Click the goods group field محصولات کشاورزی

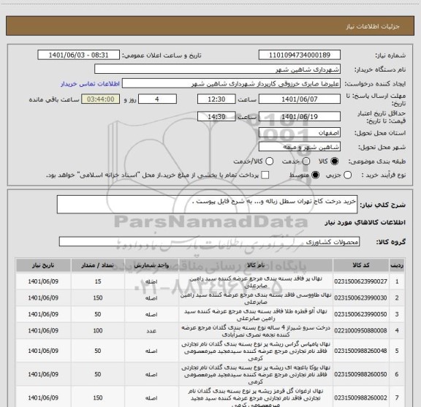pos(209,242)
